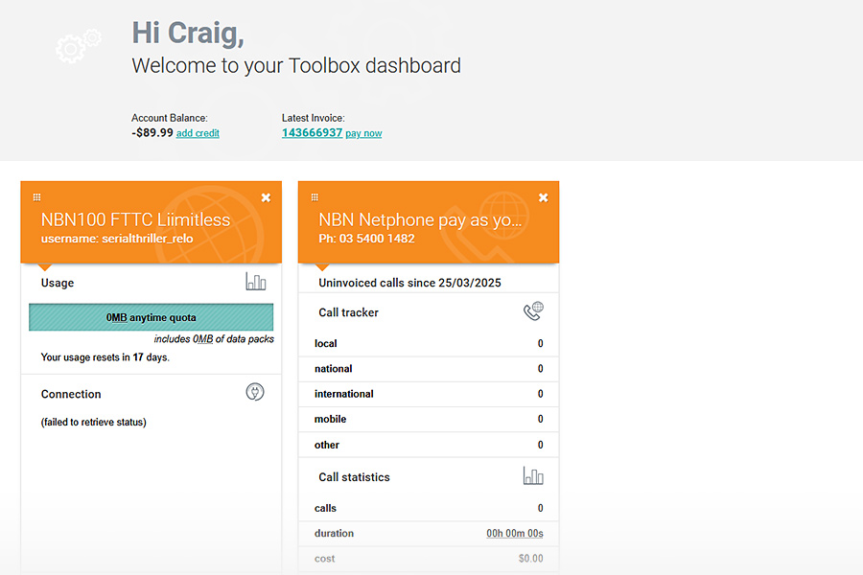Screen dimensions: 863x575
Task: Click the Call tracker phone globe icon
Action: click(x=533, y=311)
